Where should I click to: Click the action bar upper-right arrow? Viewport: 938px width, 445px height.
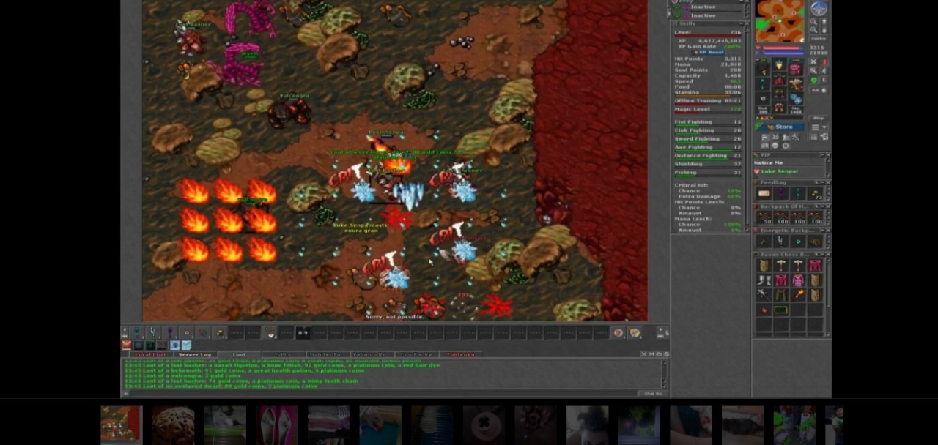(660, 329)
